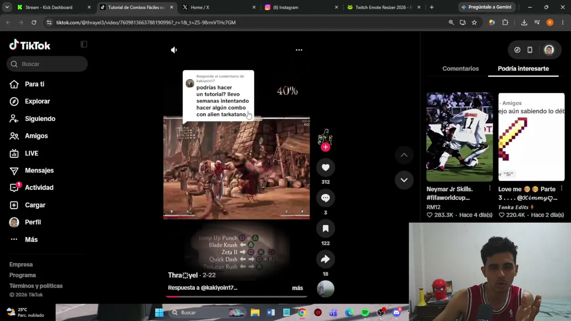Switch to the Comentarios tab
Viewport: 571px width, 321px height.
point(460,69)
